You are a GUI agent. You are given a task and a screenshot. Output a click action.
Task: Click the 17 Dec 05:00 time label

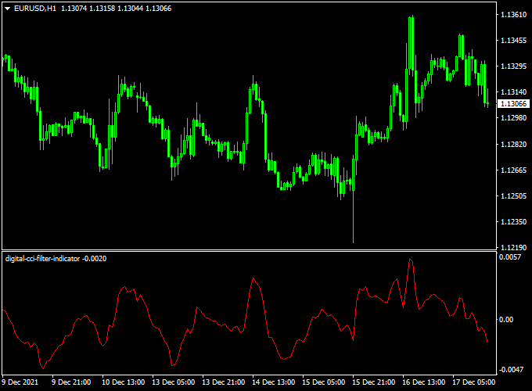click(x=474, y=382)
